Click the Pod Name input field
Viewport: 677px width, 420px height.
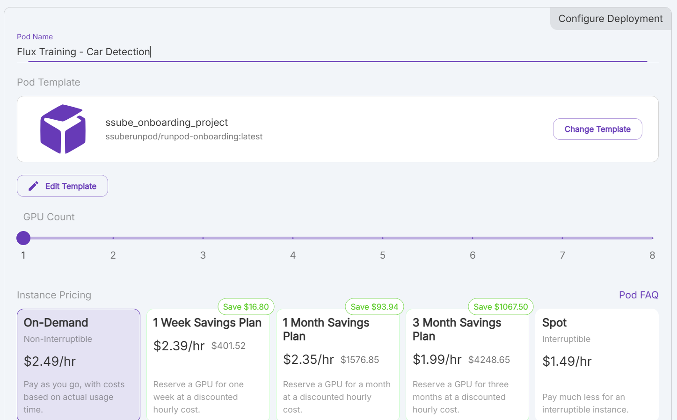pyautogui.click(x=328, y=52)
